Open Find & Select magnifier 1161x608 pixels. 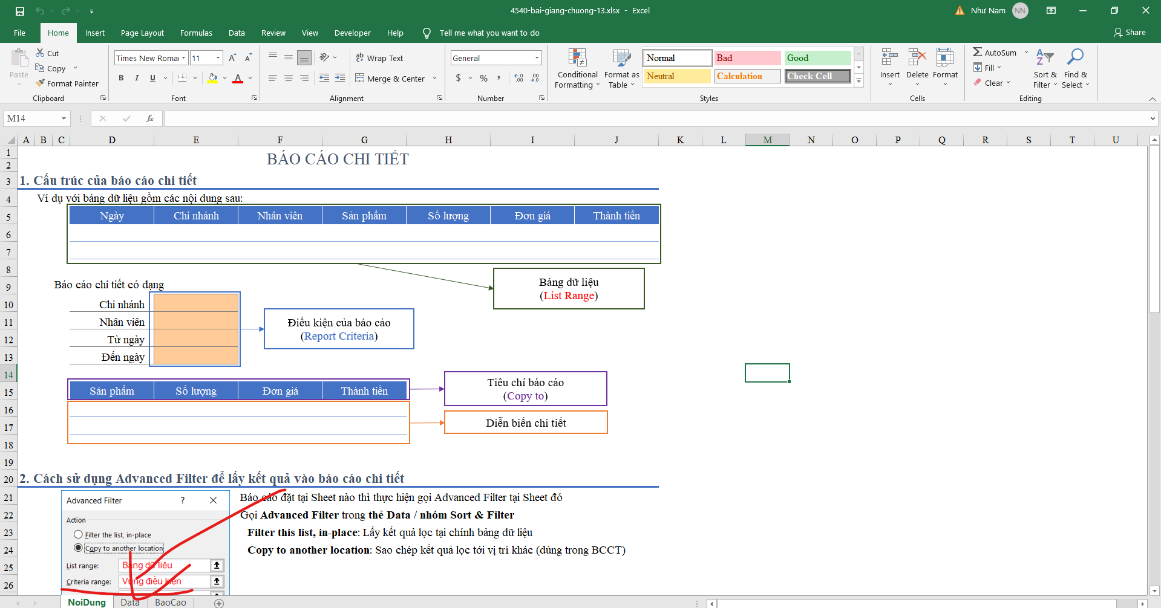pyautogui.click(x=1075, y=69)
